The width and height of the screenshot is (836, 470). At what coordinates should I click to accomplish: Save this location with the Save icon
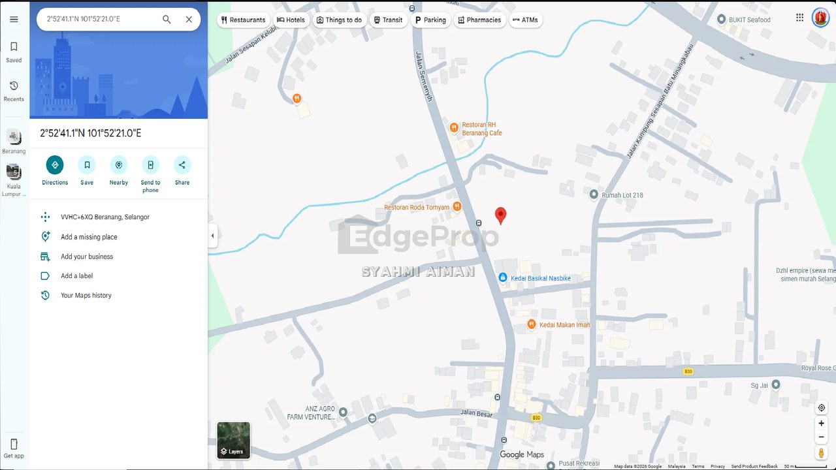coord(87,165)
